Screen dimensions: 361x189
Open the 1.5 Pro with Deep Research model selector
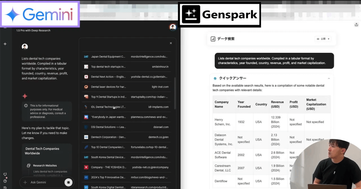coord(33,30)
